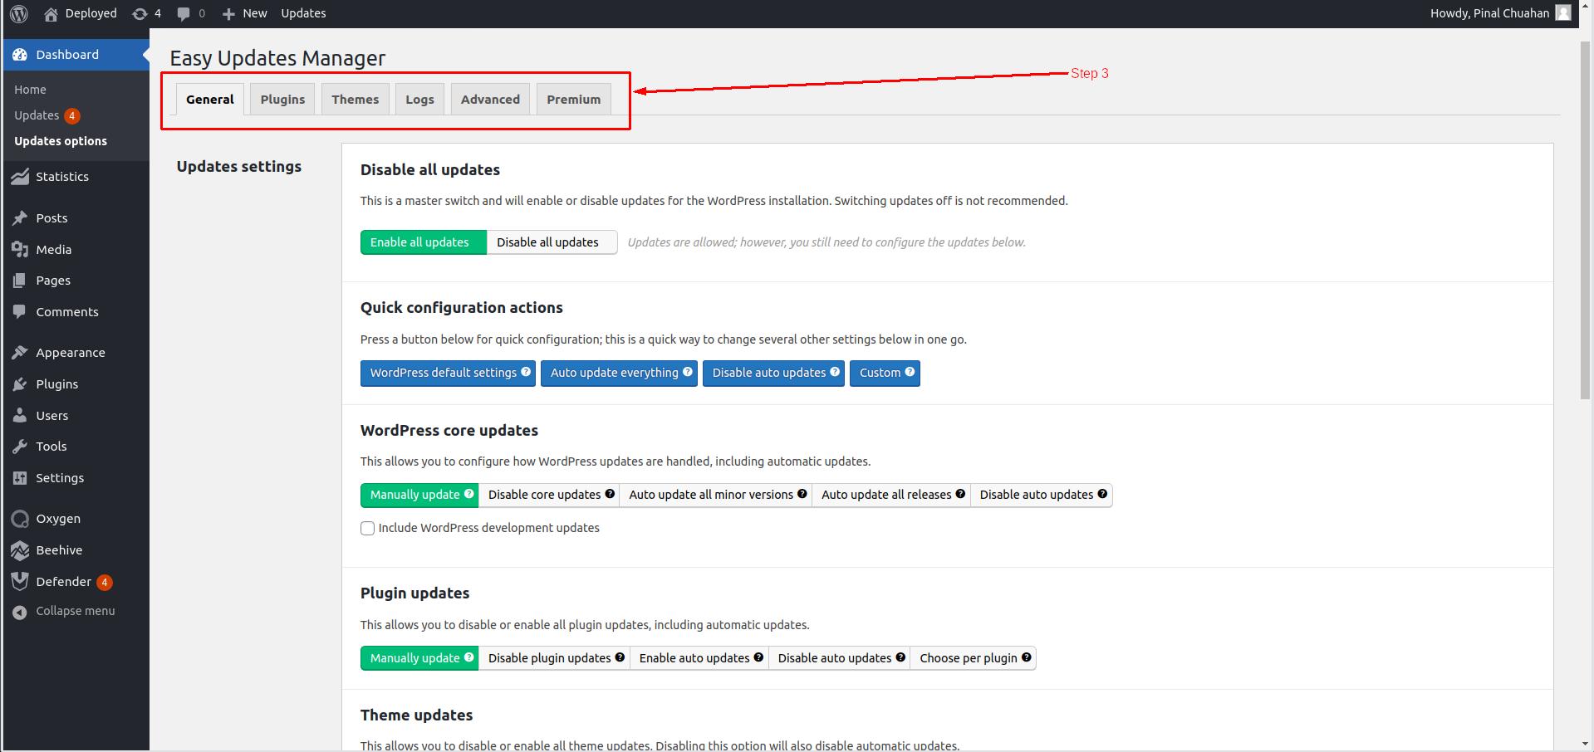Select Auto update all releases option
1594x752 pixels.
click(x=891, y=495)
